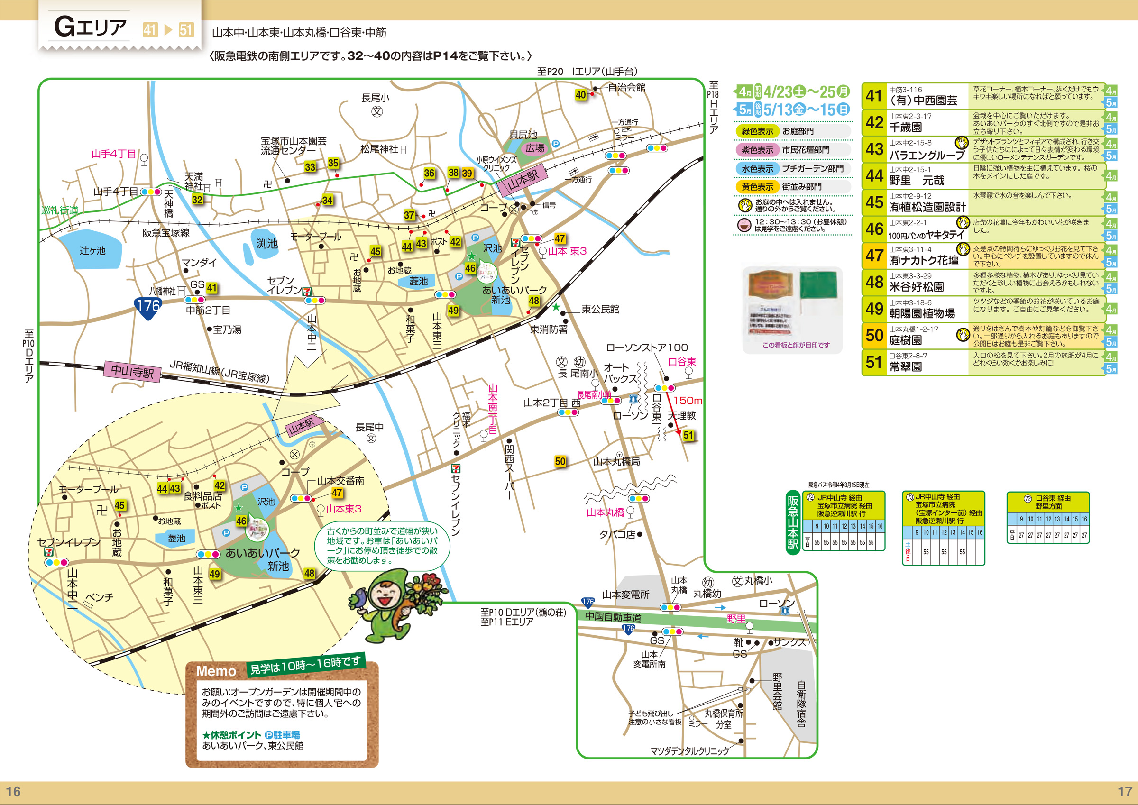1138x805 pixels.
Task: Click the 至P20 Iエリア(山手台) reference
Action: 587,72
